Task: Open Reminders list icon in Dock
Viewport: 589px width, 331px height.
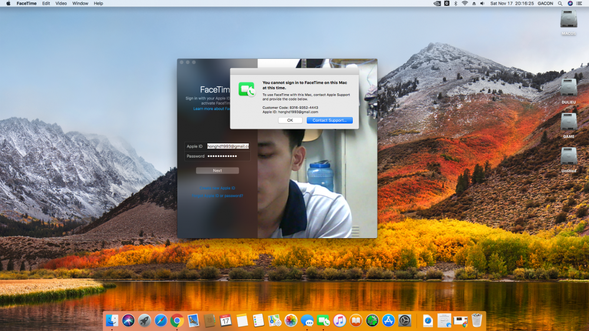Action: [258, 320]
